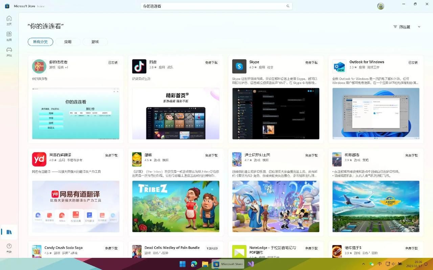Click the 部族 Tribez game icon
This screenshot has height=270, width=433.
tap(137, 159)
